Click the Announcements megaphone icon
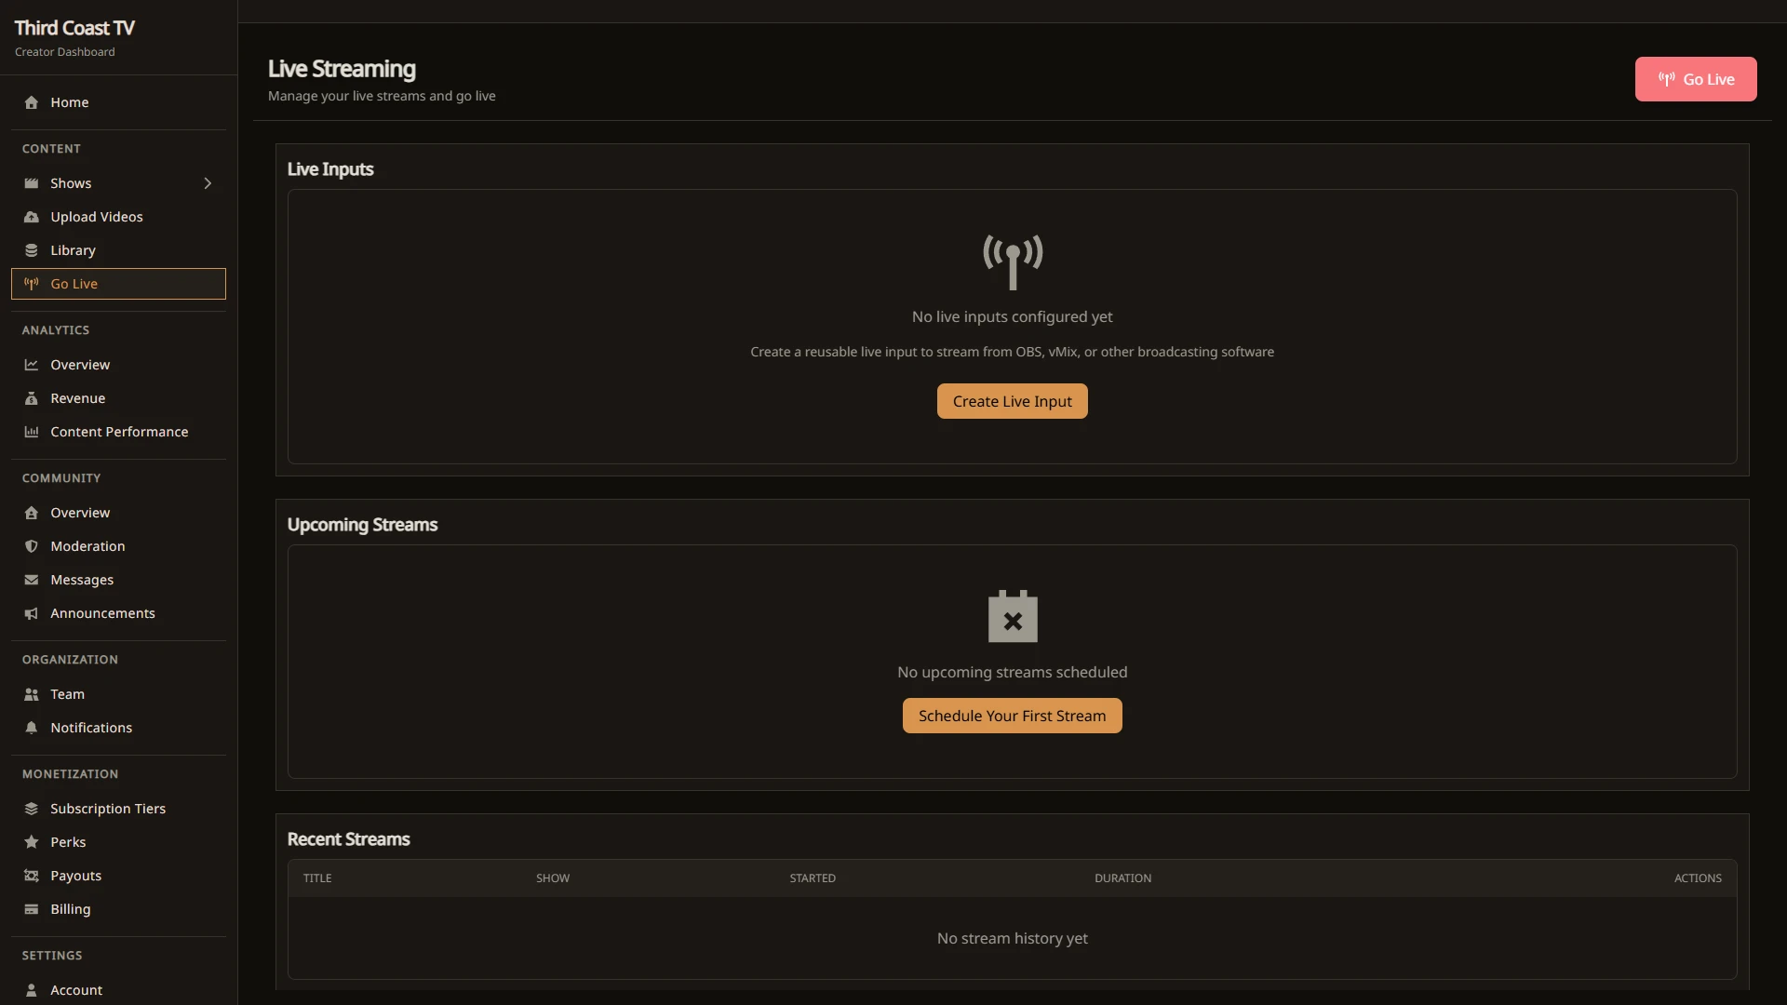 pos(32,613)
